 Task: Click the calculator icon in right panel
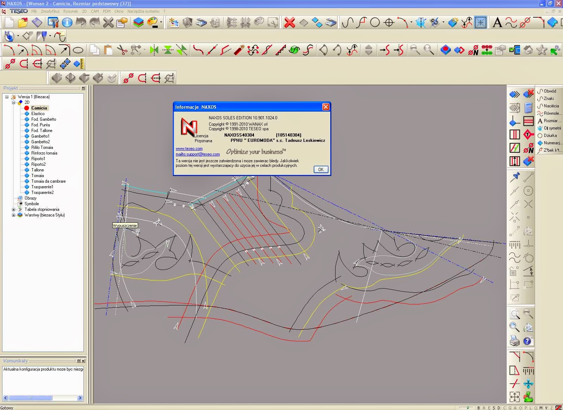pyautogui.click(x=528, y=107)
